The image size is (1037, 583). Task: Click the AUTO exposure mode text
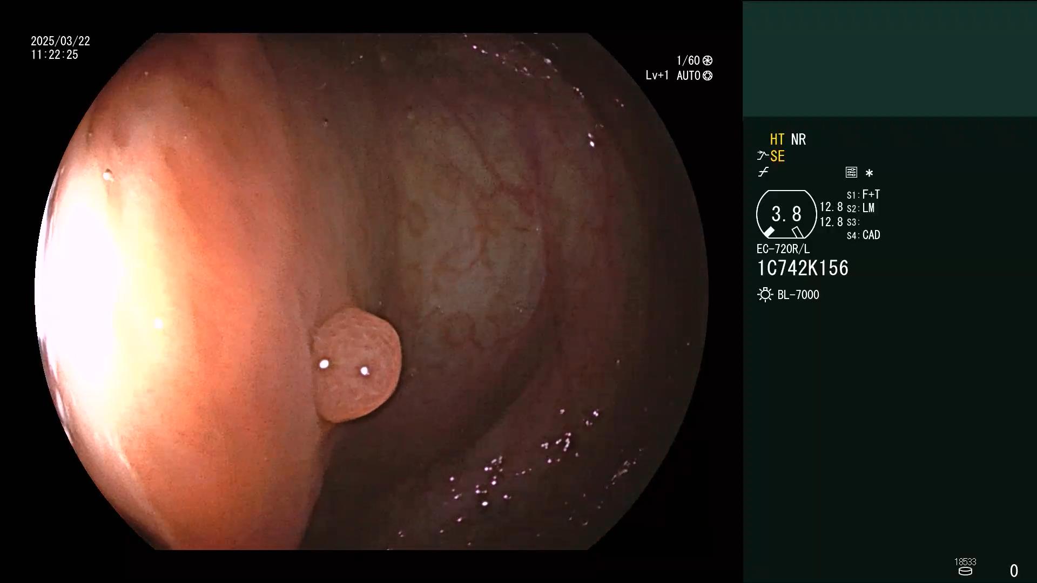(689, 76)
